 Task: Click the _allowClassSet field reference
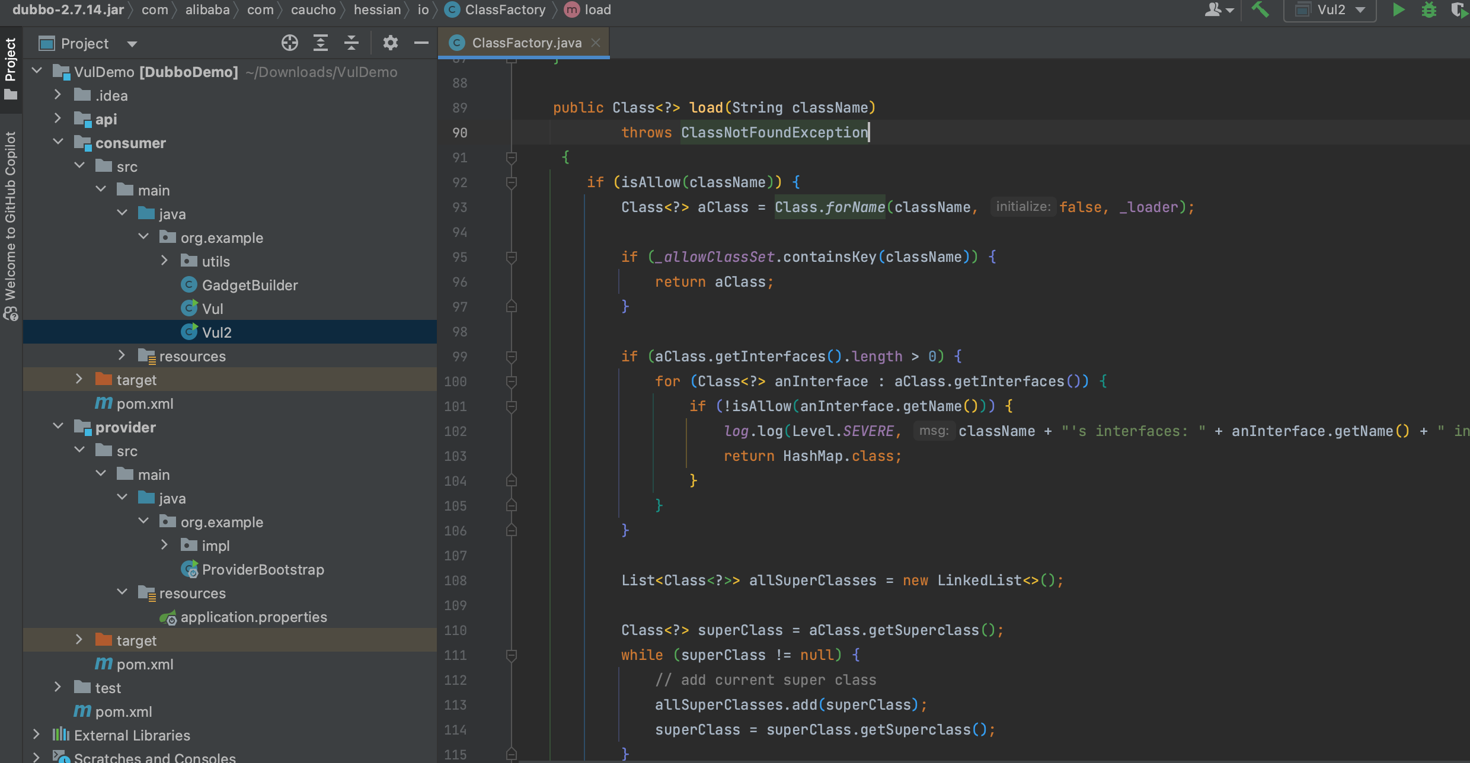pyautogui.click(x=715, y=257)
